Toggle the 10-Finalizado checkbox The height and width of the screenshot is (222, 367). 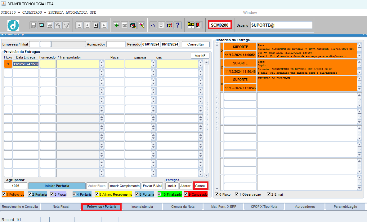[159, 194]
